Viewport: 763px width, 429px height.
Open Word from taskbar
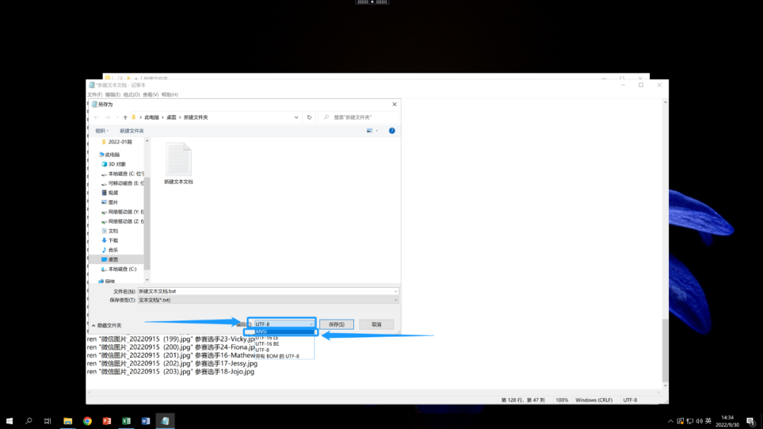click(x=146, y=421)
